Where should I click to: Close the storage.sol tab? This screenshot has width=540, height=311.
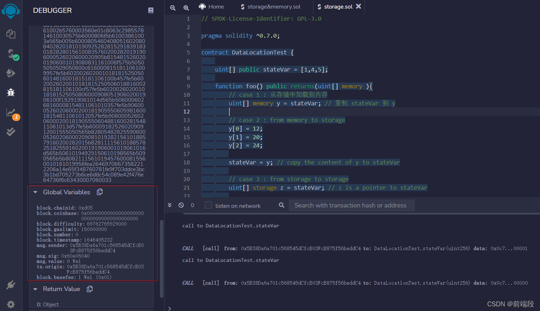pyautogui.click(x=358, y=6)
